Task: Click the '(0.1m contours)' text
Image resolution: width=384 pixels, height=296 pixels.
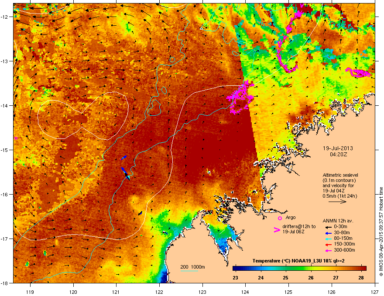Action: coord(339,181)
